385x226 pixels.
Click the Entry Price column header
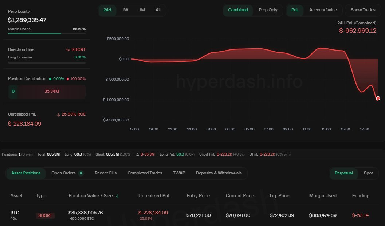pos(198,196)
